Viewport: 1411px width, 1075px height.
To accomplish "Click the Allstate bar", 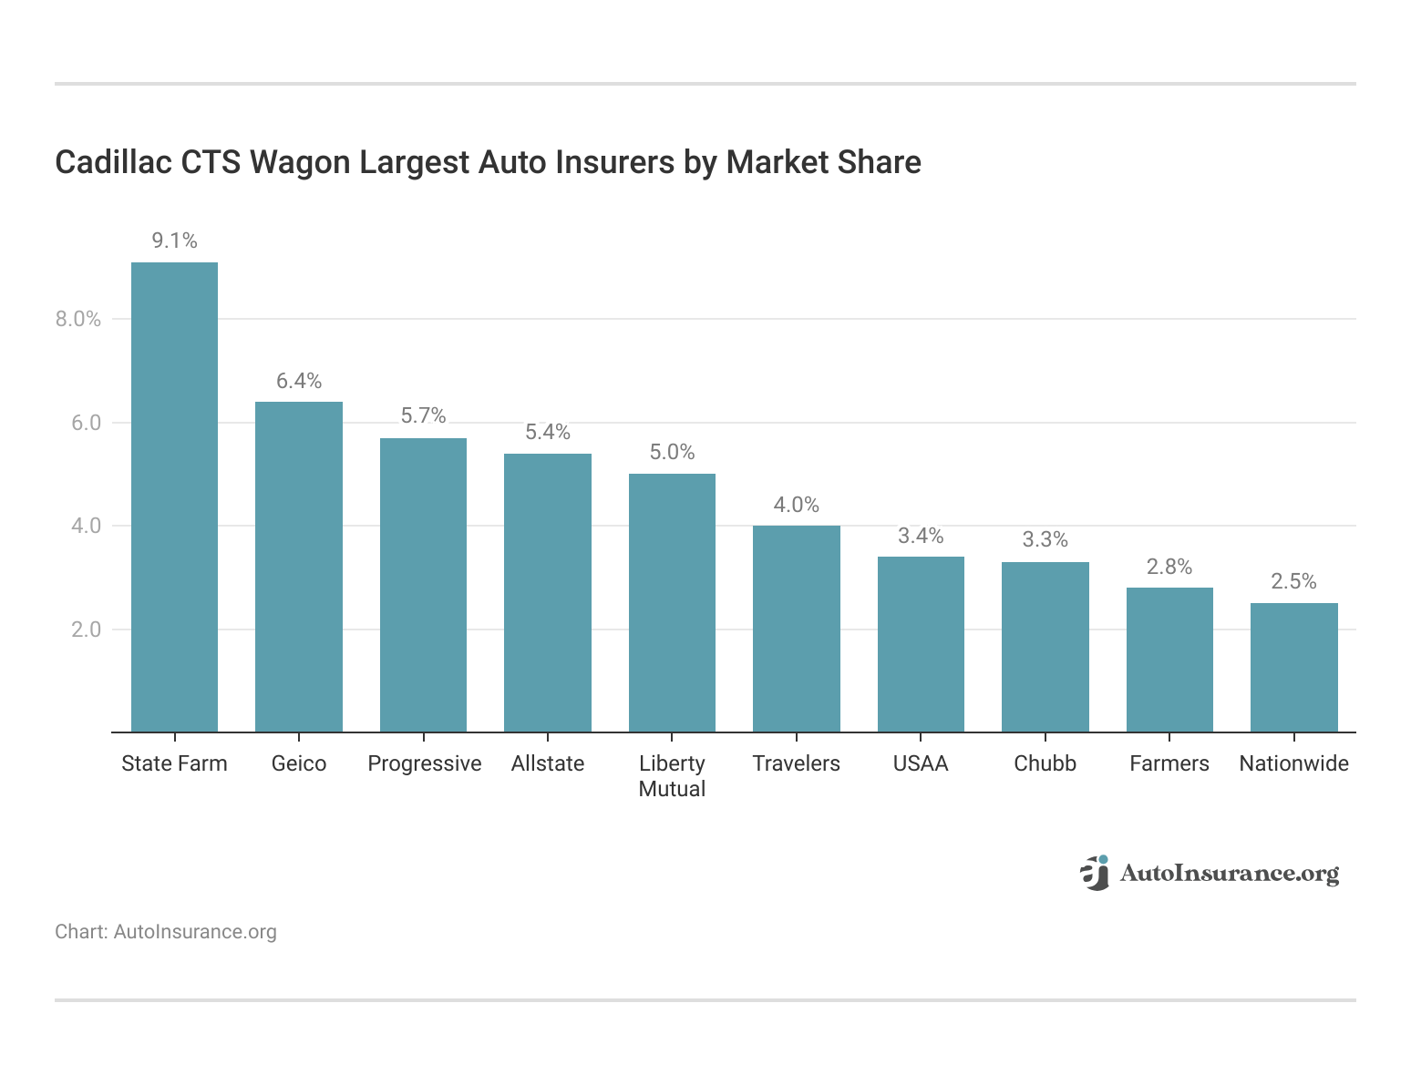I will pyautogui.click(x=548, y=593).
